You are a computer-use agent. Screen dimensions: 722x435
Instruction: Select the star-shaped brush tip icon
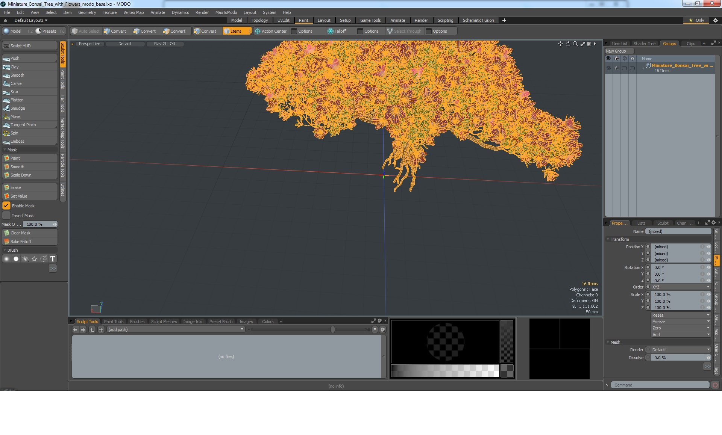(x=34, y=259)
